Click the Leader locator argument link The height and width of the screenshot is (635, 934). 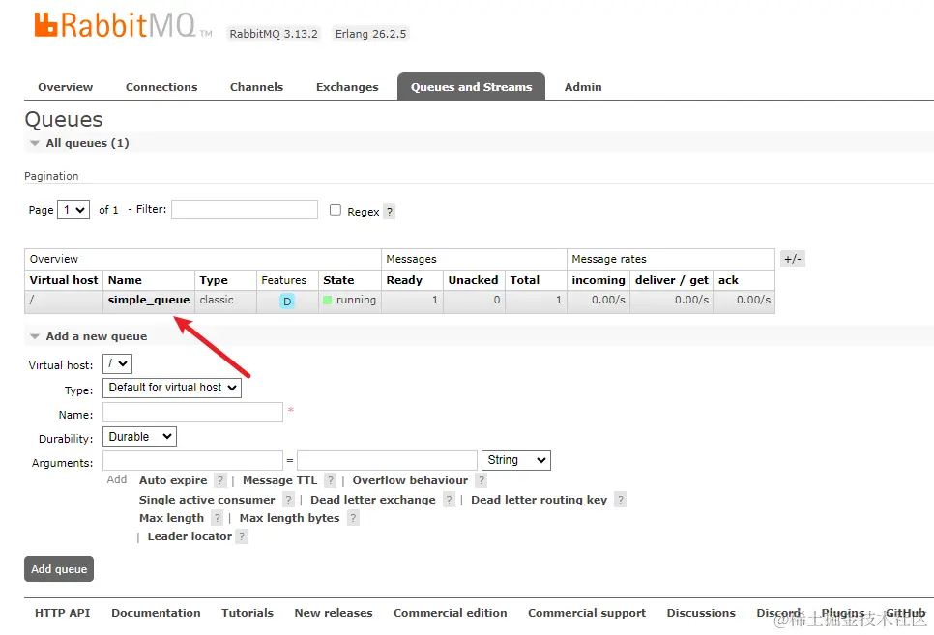[190, 536]
